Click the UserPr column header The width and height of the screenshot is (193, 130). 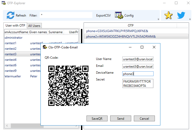71,32
